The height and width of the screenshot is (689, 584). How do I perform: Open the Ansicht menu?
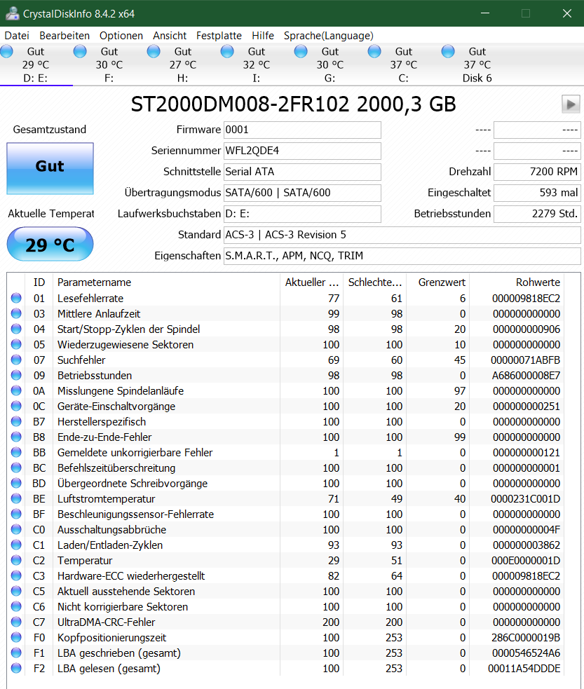point(170,36)
